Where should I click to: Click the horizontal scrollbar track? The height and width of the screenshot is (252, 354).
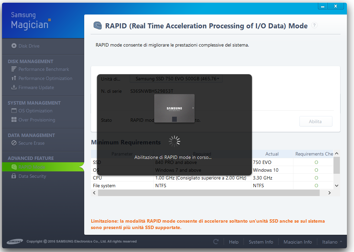[209, 193]
